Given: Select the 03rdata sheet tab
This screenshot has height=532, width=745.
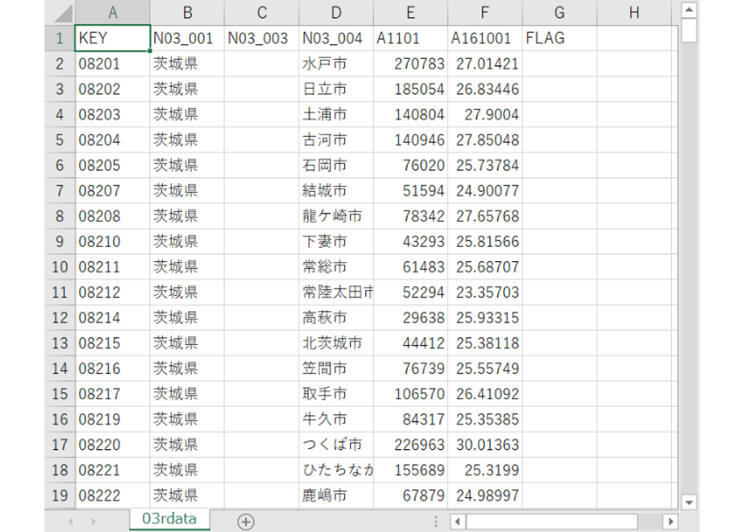Looking at the screenshot, I should pos(169,519).
